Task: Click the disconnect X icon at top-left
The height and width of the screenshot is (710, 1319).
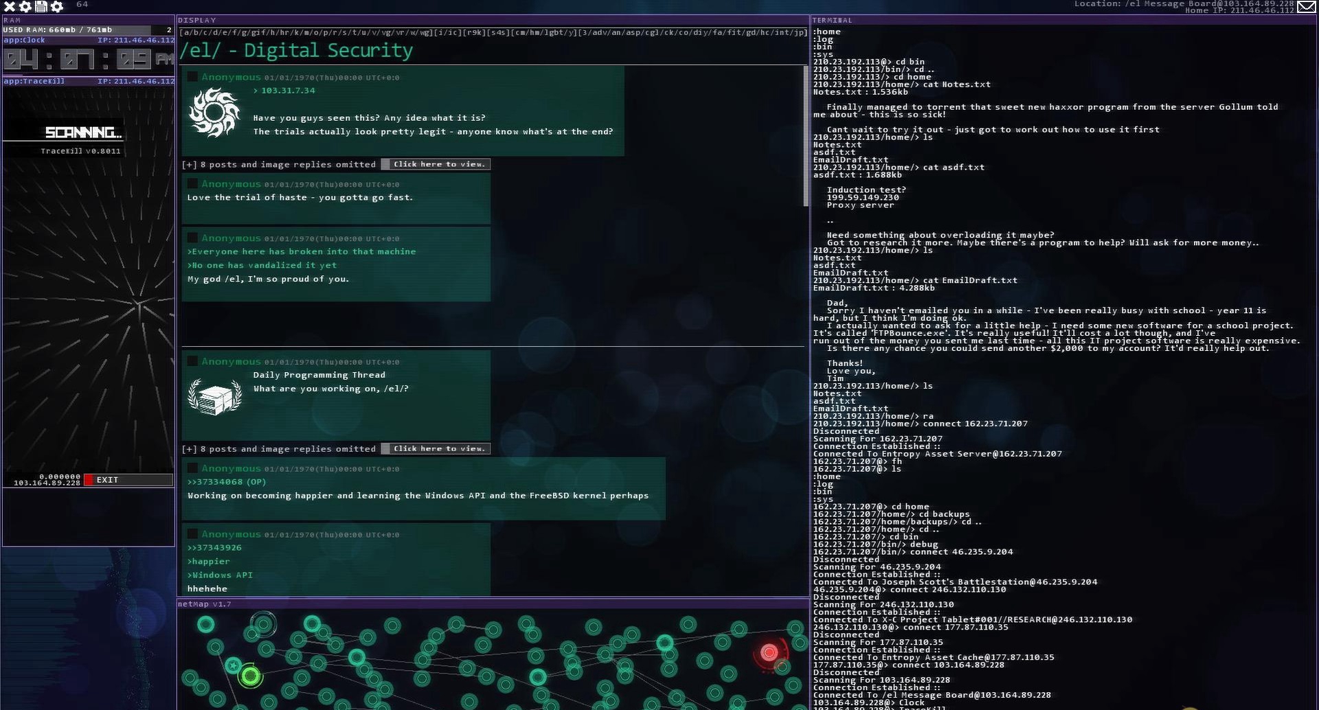Action: (9, 6)
